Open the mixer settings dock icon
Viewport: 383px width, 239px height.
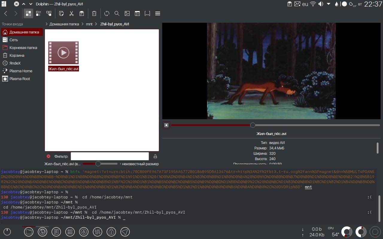98,232
